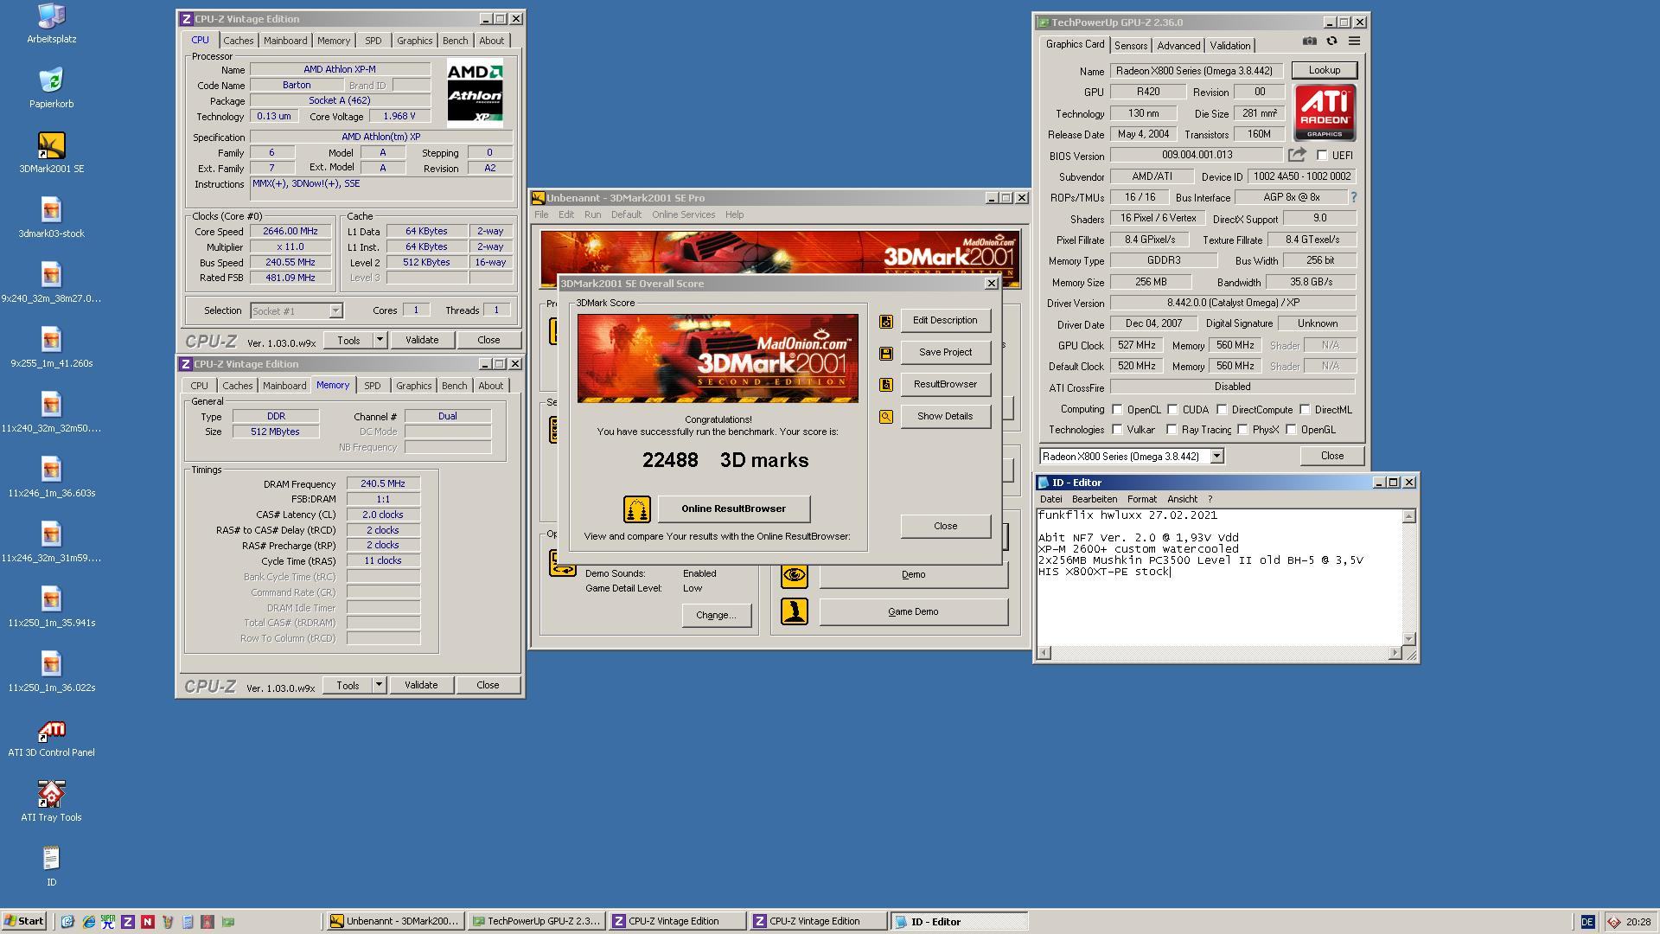This screenshot has width=1660, height=934.
Task: Switch to Sensors tab in GPU-Z
Action: [1130, 46]
